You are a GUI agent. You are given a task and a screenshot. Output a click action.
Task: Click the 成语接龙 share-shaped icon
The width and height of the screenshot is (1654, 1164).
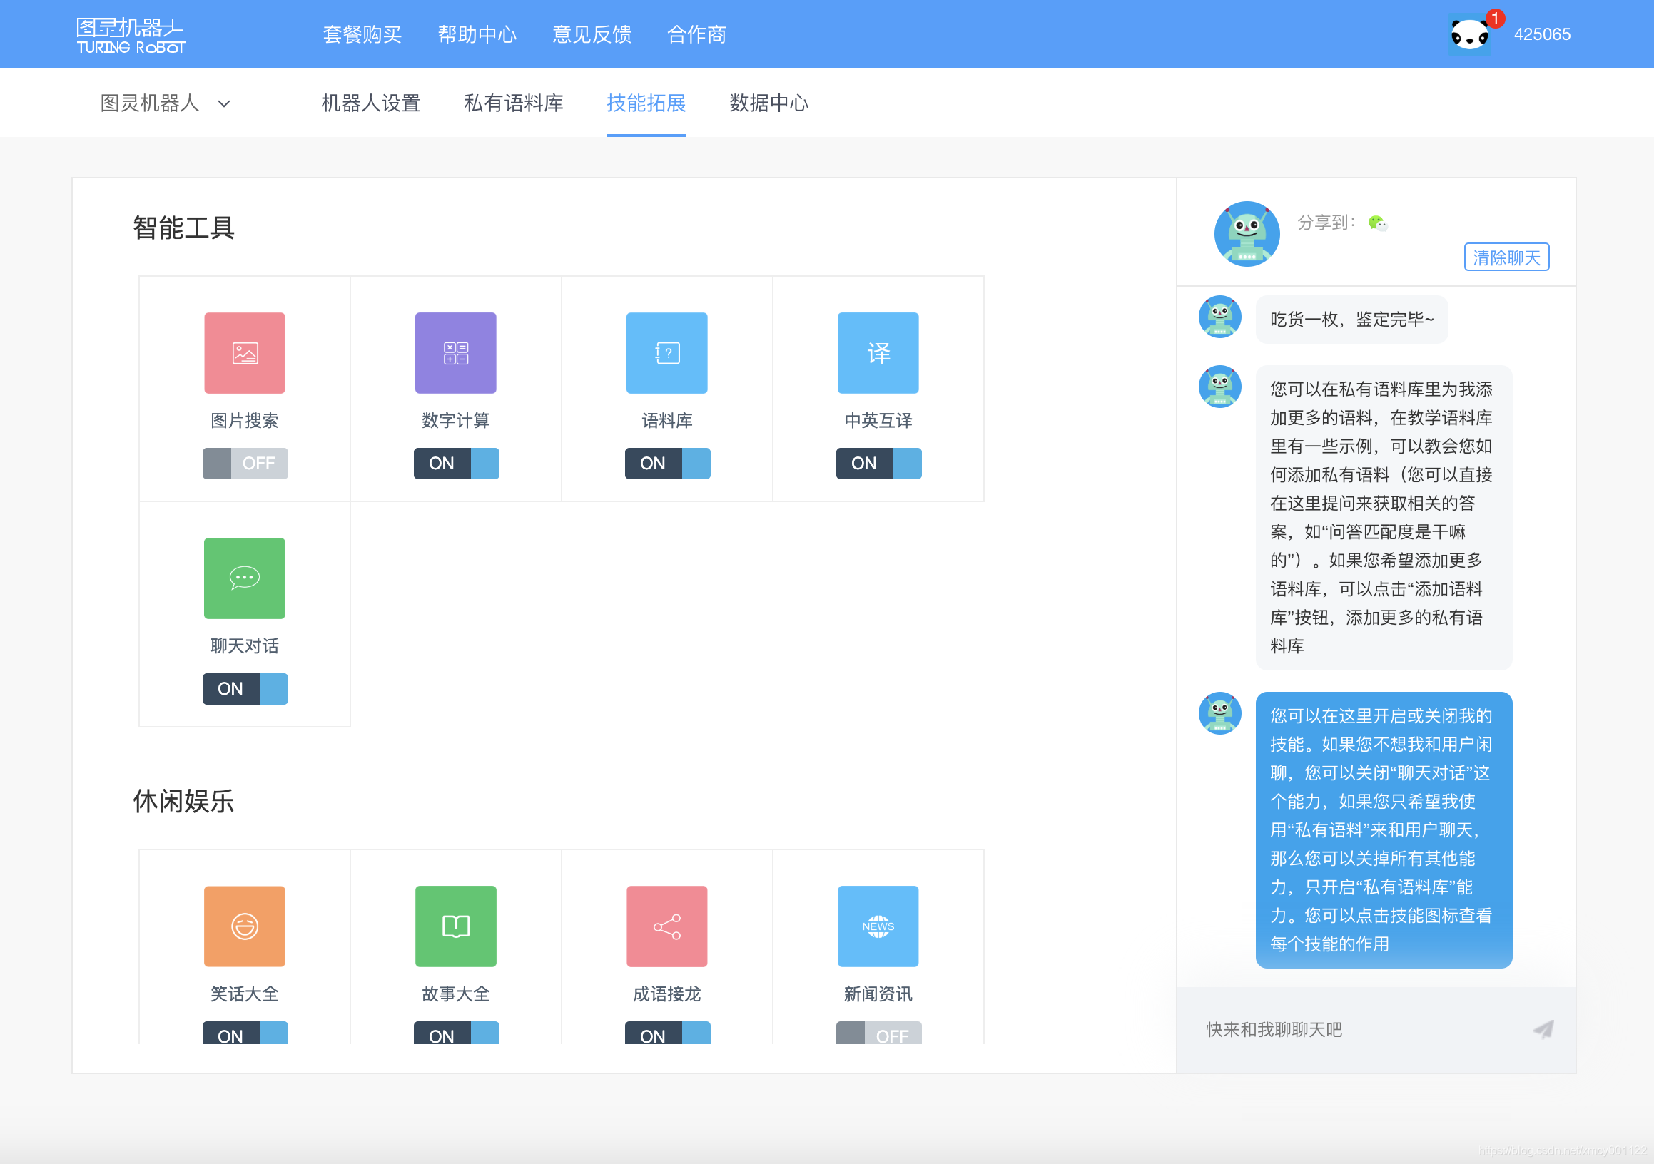point(666,926)
